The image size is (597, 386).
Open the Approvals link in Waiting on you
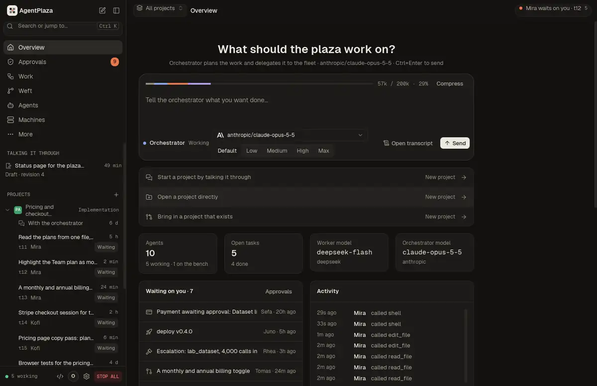279,291
